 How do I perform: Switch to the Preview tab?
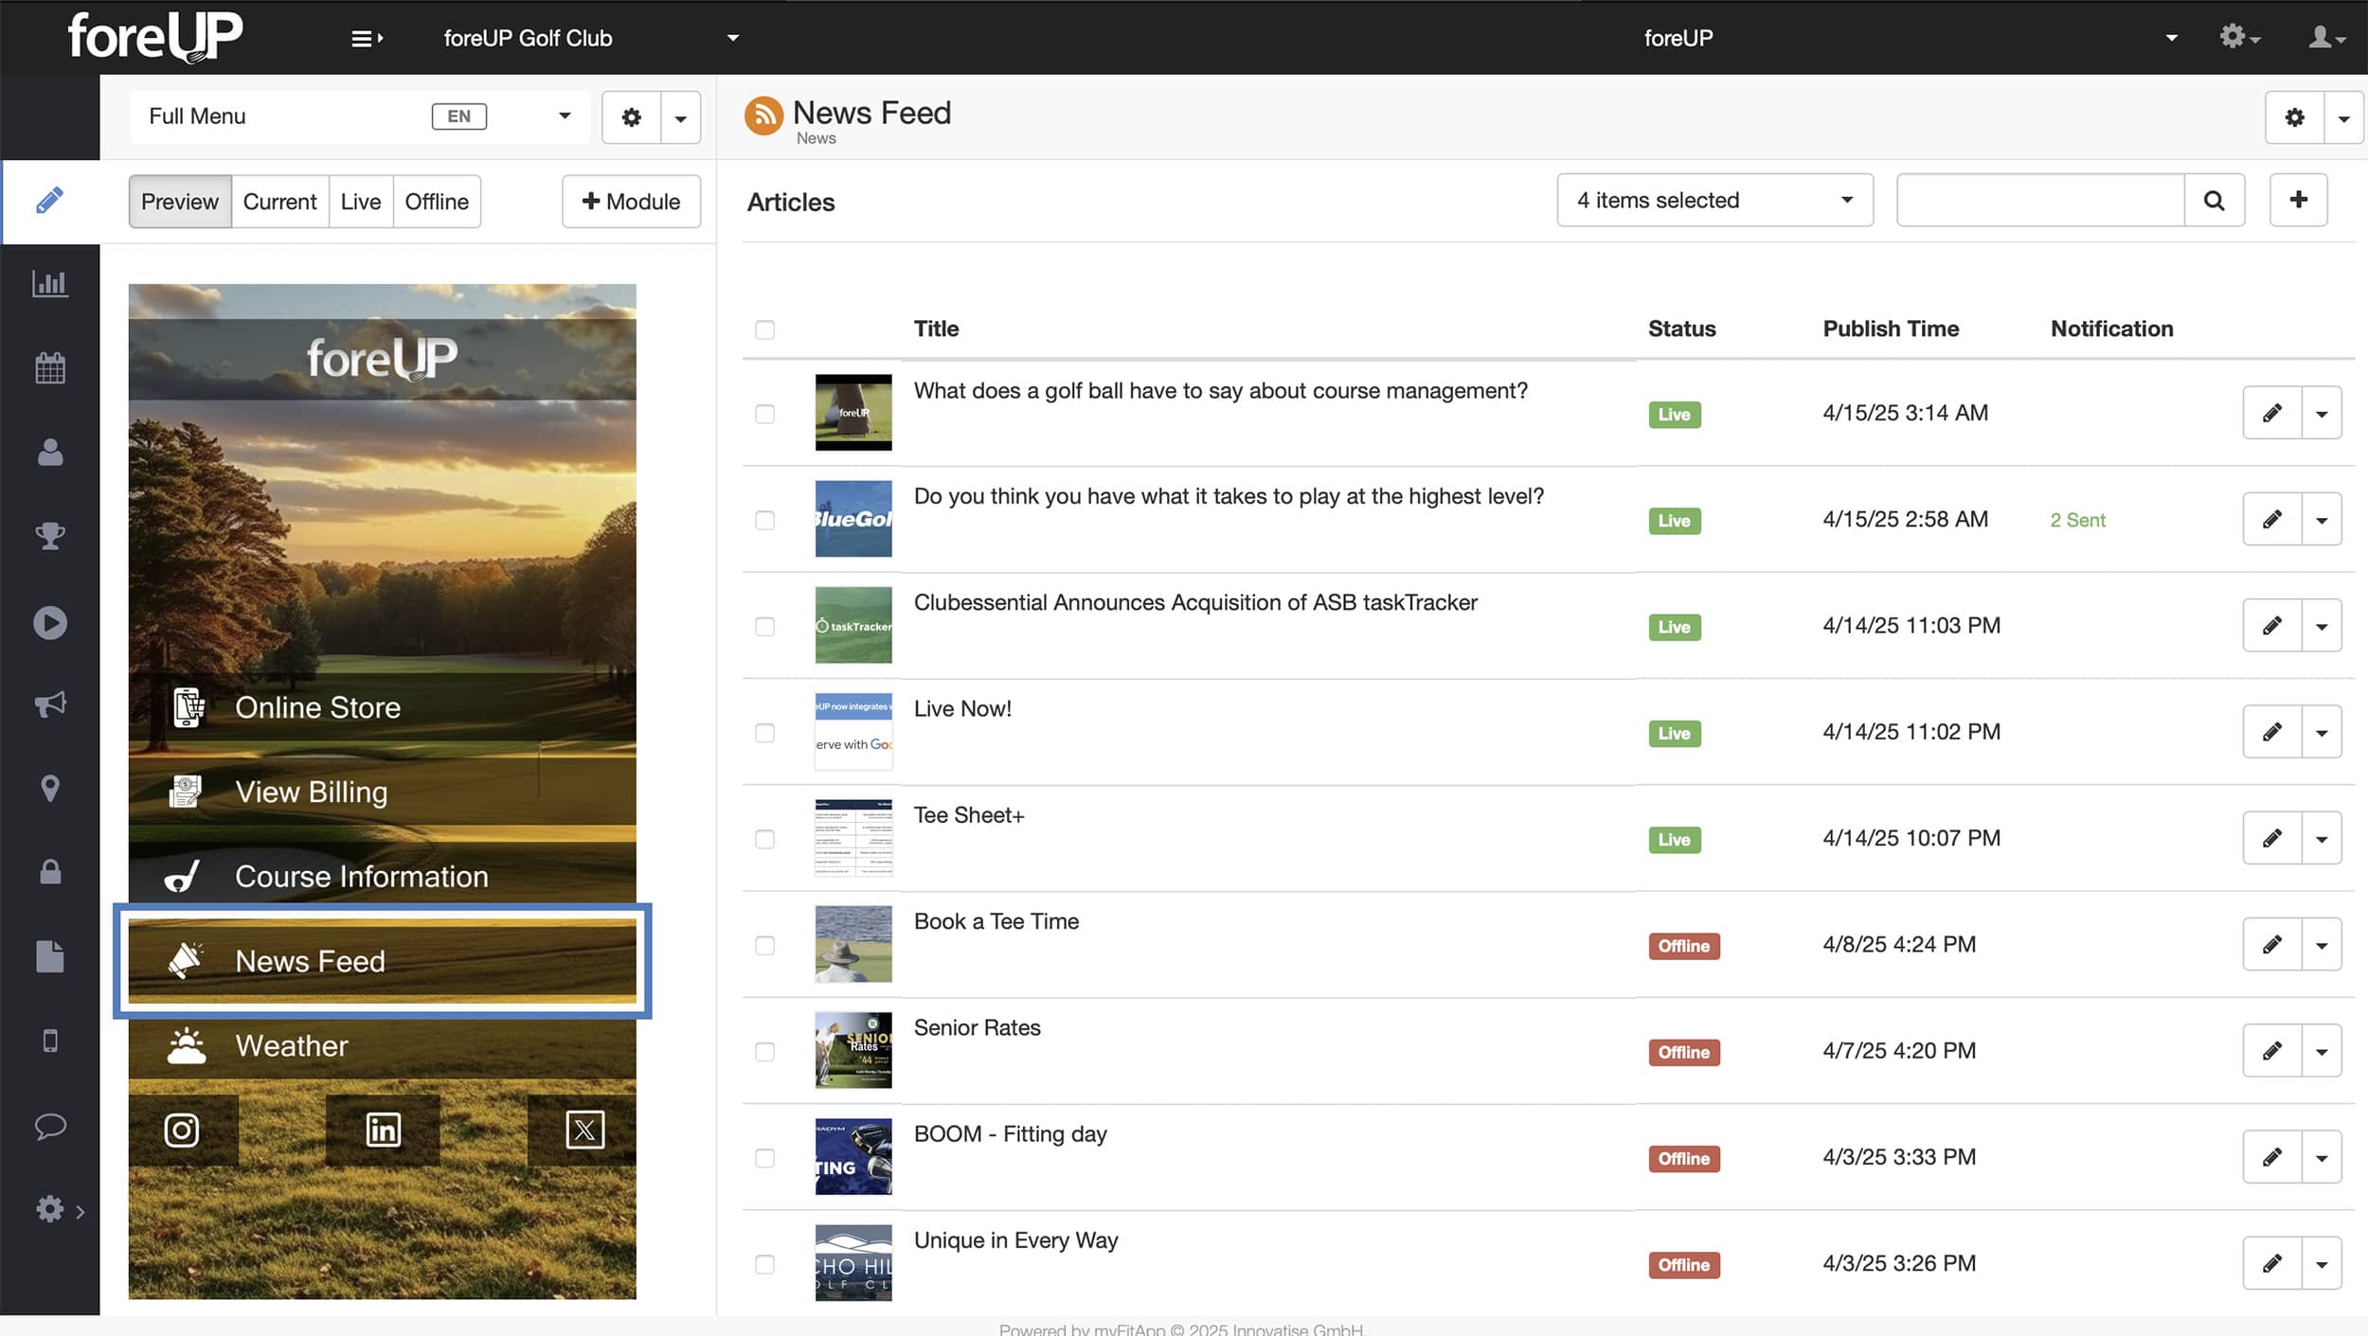point(180,202)
